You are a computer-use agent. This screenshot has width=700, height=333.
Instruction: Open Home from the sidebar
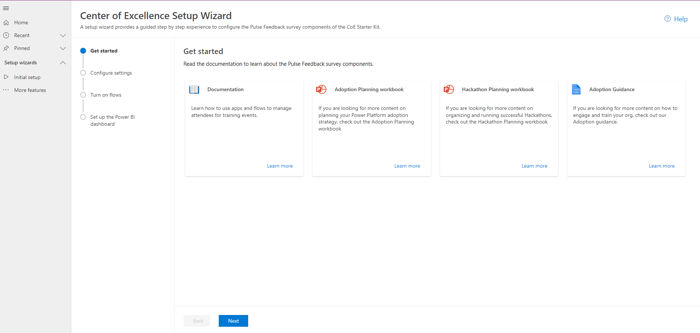[21, 22]
